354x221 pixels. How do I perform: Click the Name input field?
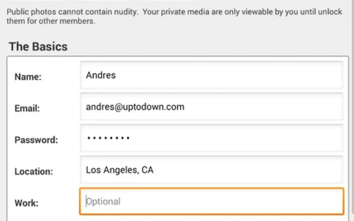pos(211,75)
